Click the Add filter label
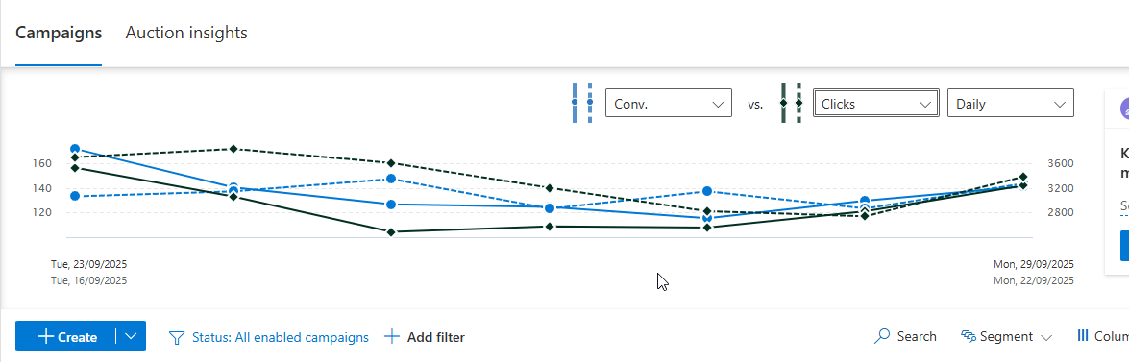This screenshot has height=362, width=1129. pos(435,337)
